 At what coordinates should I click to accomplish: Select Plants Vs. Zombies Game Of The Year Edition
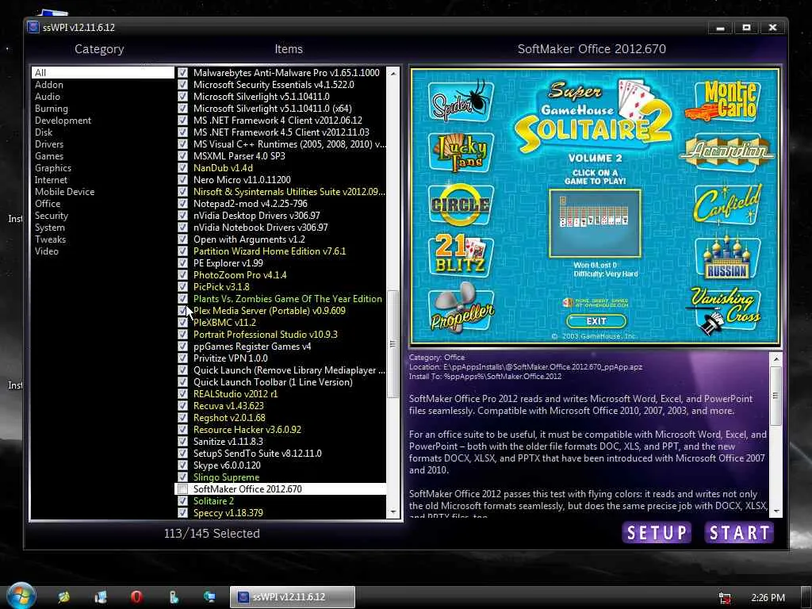[287, 299]
